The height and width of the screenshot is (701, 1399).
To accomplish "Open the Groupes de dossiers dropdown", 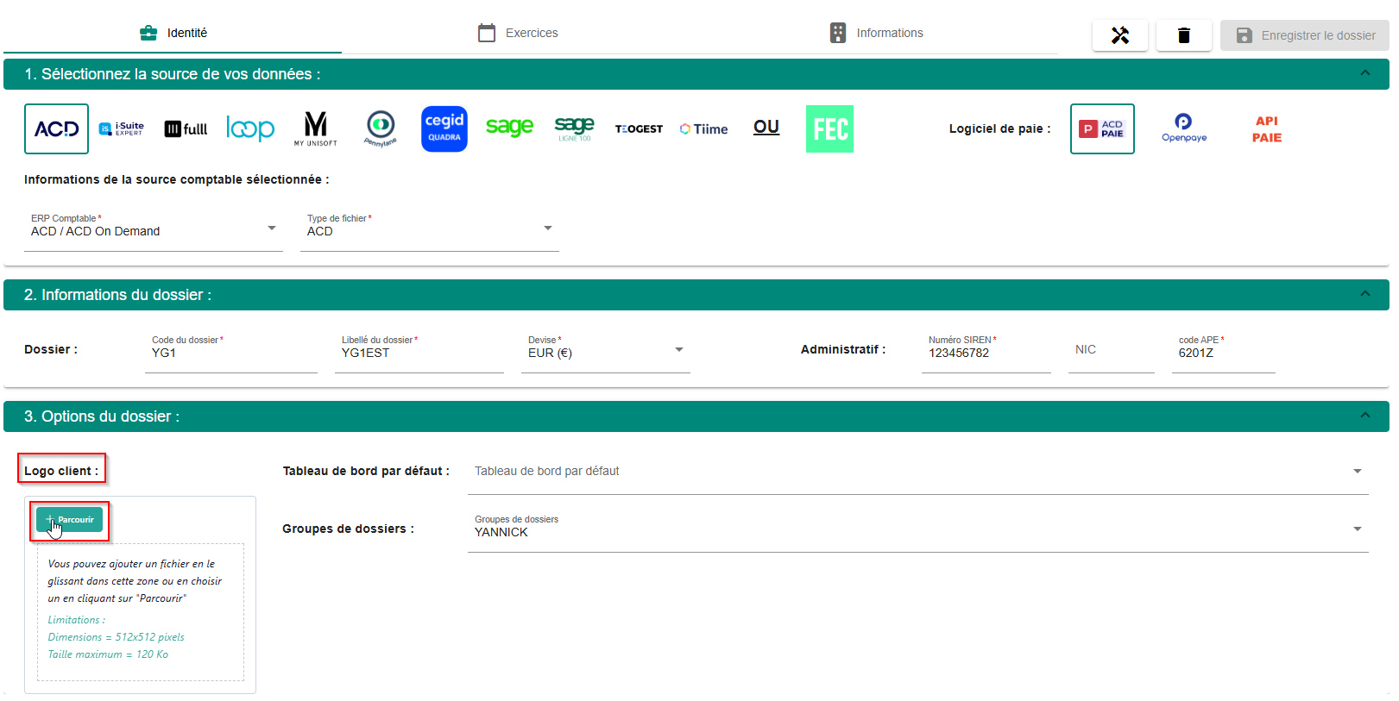I will [918, 529].
